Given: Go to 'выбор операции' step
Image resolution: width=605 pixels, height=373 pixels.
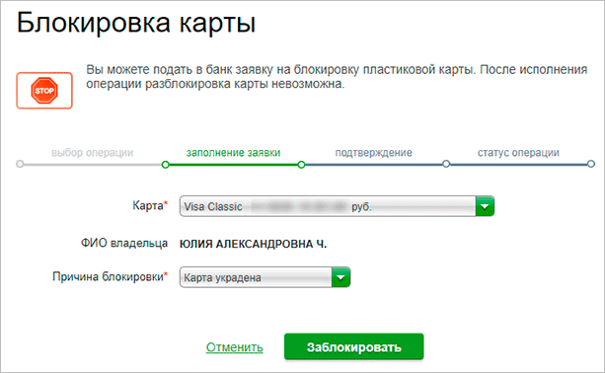Looking at the screenshot, I should click(x=92, y=153).
